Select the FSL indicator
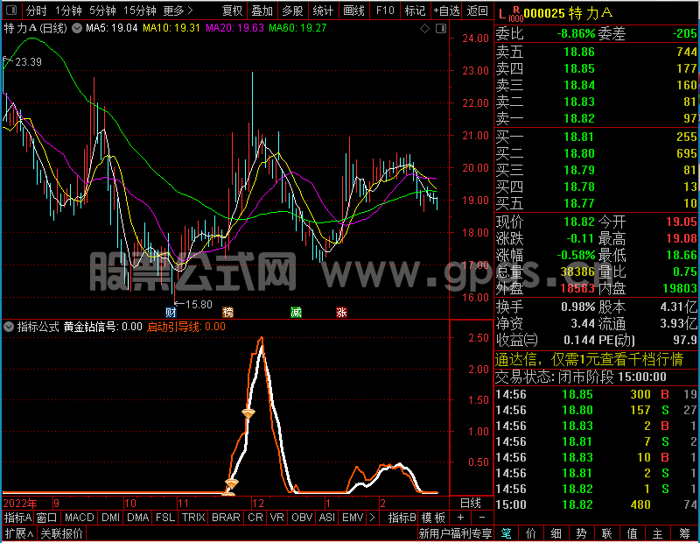Screen dimensions: 700x543 tap(165, 518)
